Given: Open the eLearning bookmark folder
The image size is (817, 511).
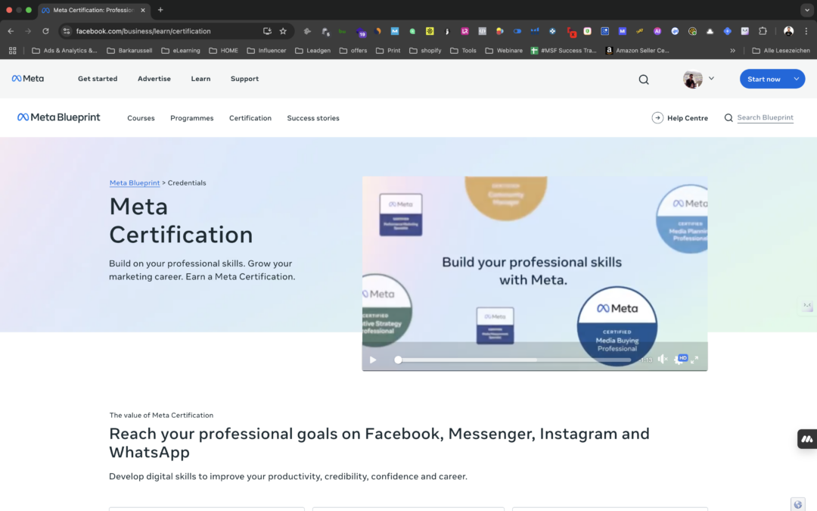Looking at the screenshot, I should 181,51.
